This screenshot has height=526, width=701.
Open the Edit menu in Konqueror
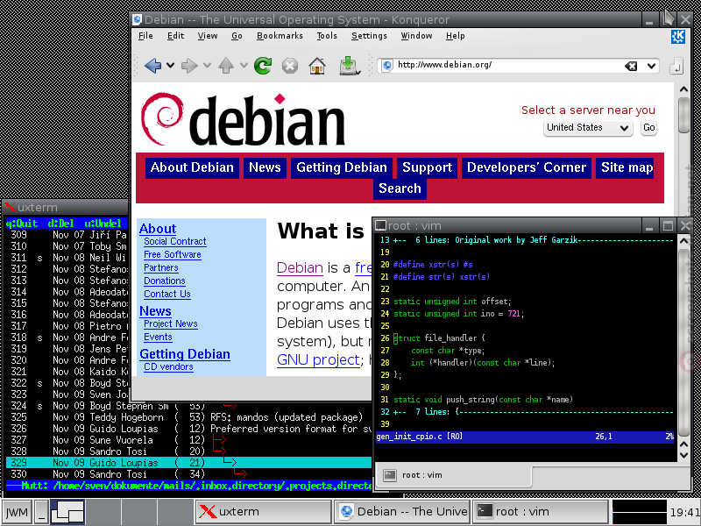point(176,36)
